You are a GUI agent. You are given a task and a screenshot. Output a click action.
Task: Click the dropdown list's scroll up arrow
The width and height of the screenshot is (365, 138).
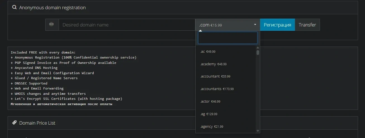[258, 47]
